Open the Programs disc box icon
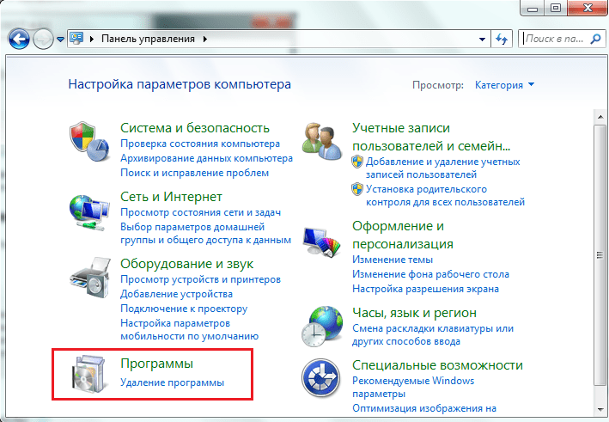The image size is (609, 422). click(x=88, y=373)
